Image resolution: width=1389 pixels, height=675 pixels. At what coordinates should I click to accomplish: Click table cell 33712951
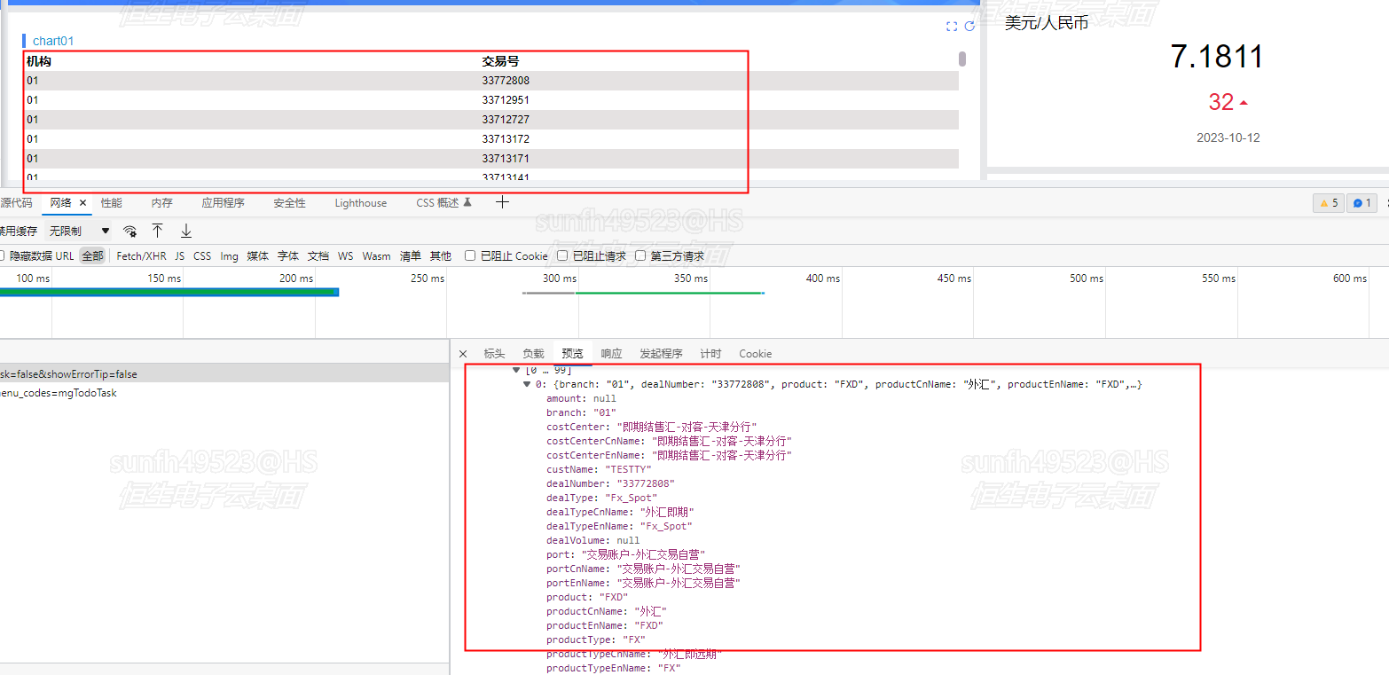point(506,100)
